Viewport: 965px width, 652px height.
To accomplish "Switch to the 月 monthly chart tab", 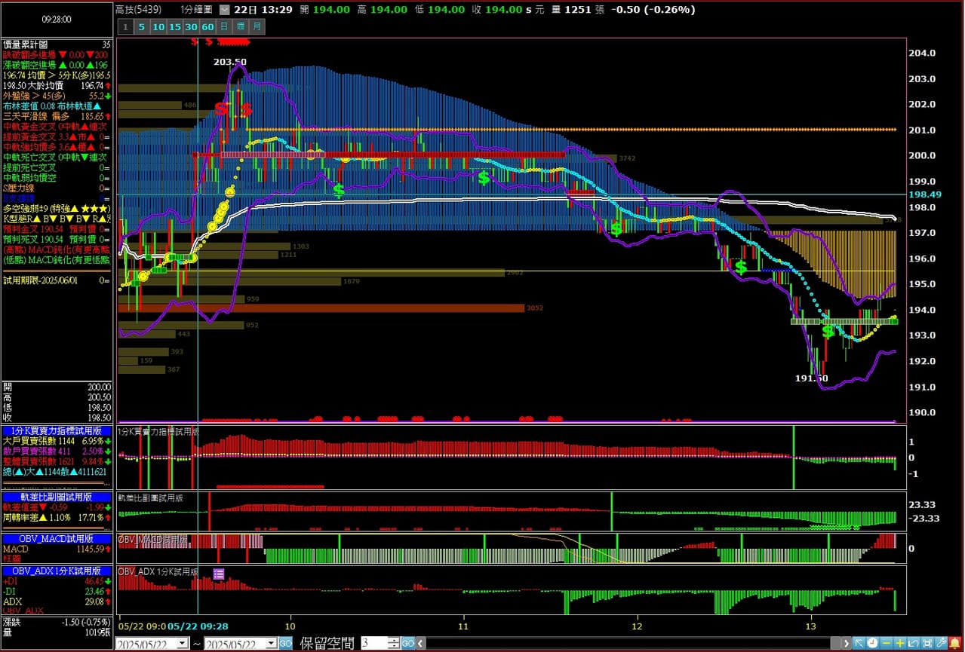I will coord(257,26).
